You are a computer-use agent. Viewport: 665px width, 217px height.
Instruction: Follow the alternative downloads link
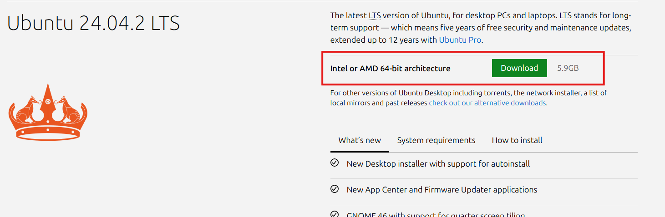pos(487,103)
